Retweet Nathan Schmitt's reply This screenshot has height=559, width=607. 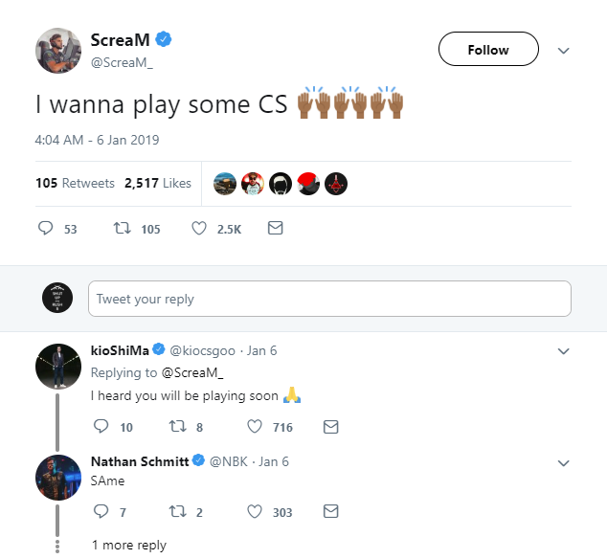click(178, 512)
